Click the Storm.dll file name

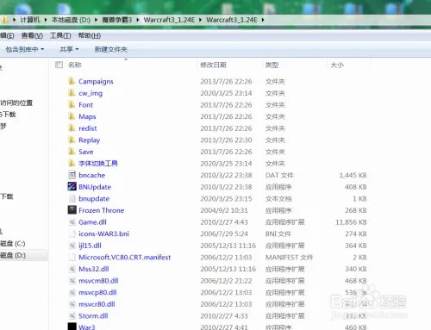tap(93, 316)
